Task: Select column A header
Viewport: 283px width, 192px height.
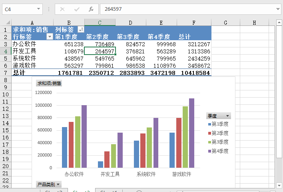Action: click(32, 23)
